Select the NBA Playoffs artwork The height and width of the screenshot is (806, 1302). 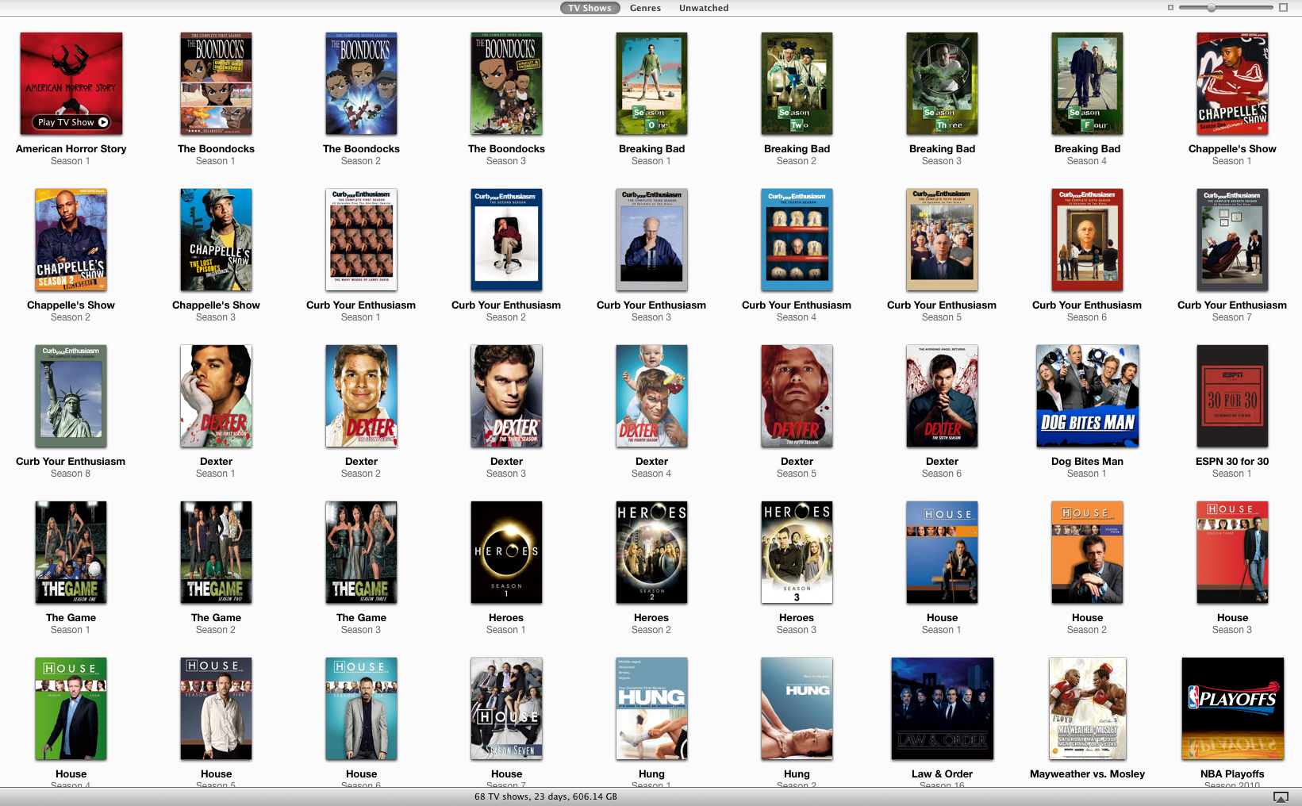pos(1232,708)
